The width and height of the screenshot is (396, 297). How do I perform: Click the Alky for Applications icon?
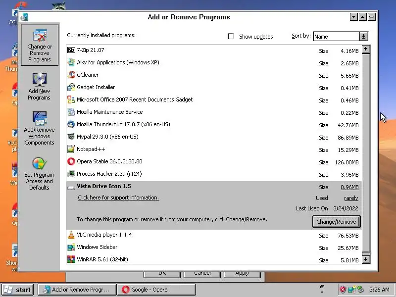pos(71,62)
